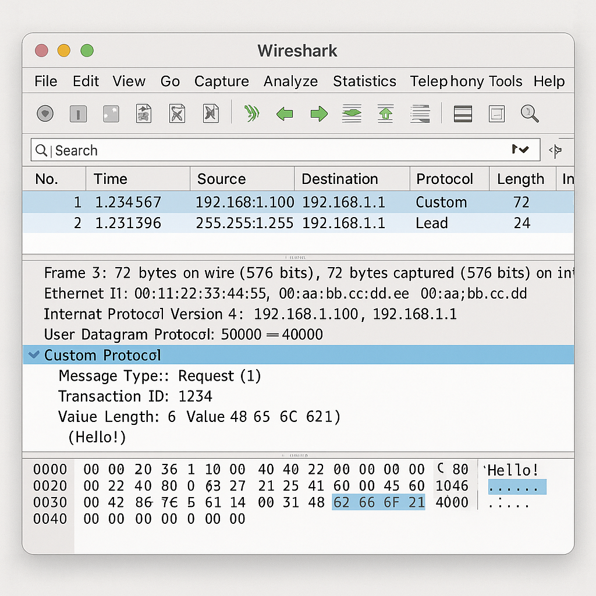The width and height of the screenshot is (596, 596).
Task: Open the View menu
Action: tap(129, 81)
